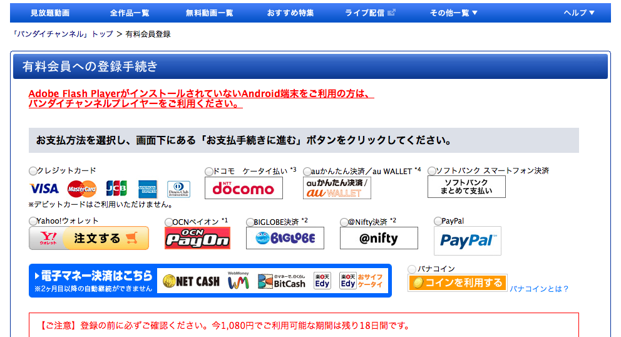Click the BIGLOBE logo
The height and width of the screenshot is (337, 621).
pos(285,238)
